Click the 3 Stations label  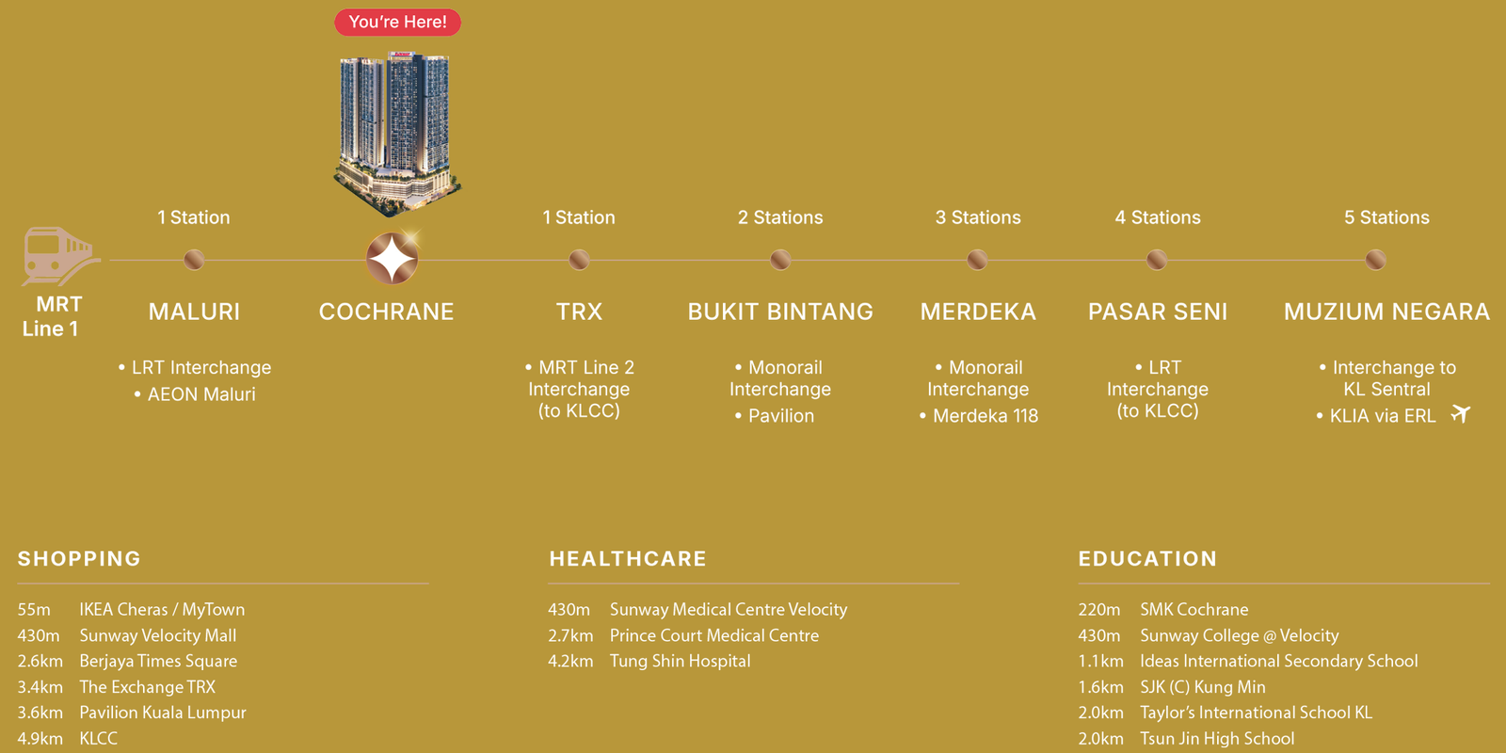978,217
